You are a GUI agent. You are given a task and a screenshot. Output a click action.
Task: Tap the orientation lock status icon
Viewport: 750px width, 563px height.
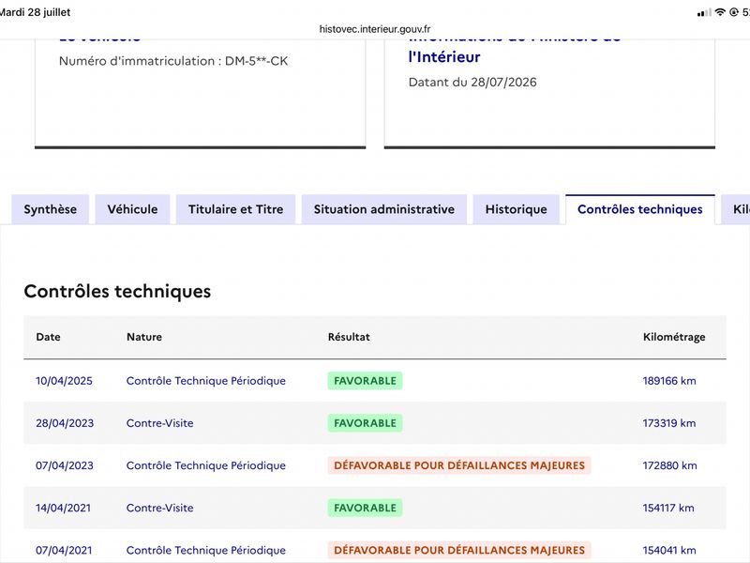734,12
